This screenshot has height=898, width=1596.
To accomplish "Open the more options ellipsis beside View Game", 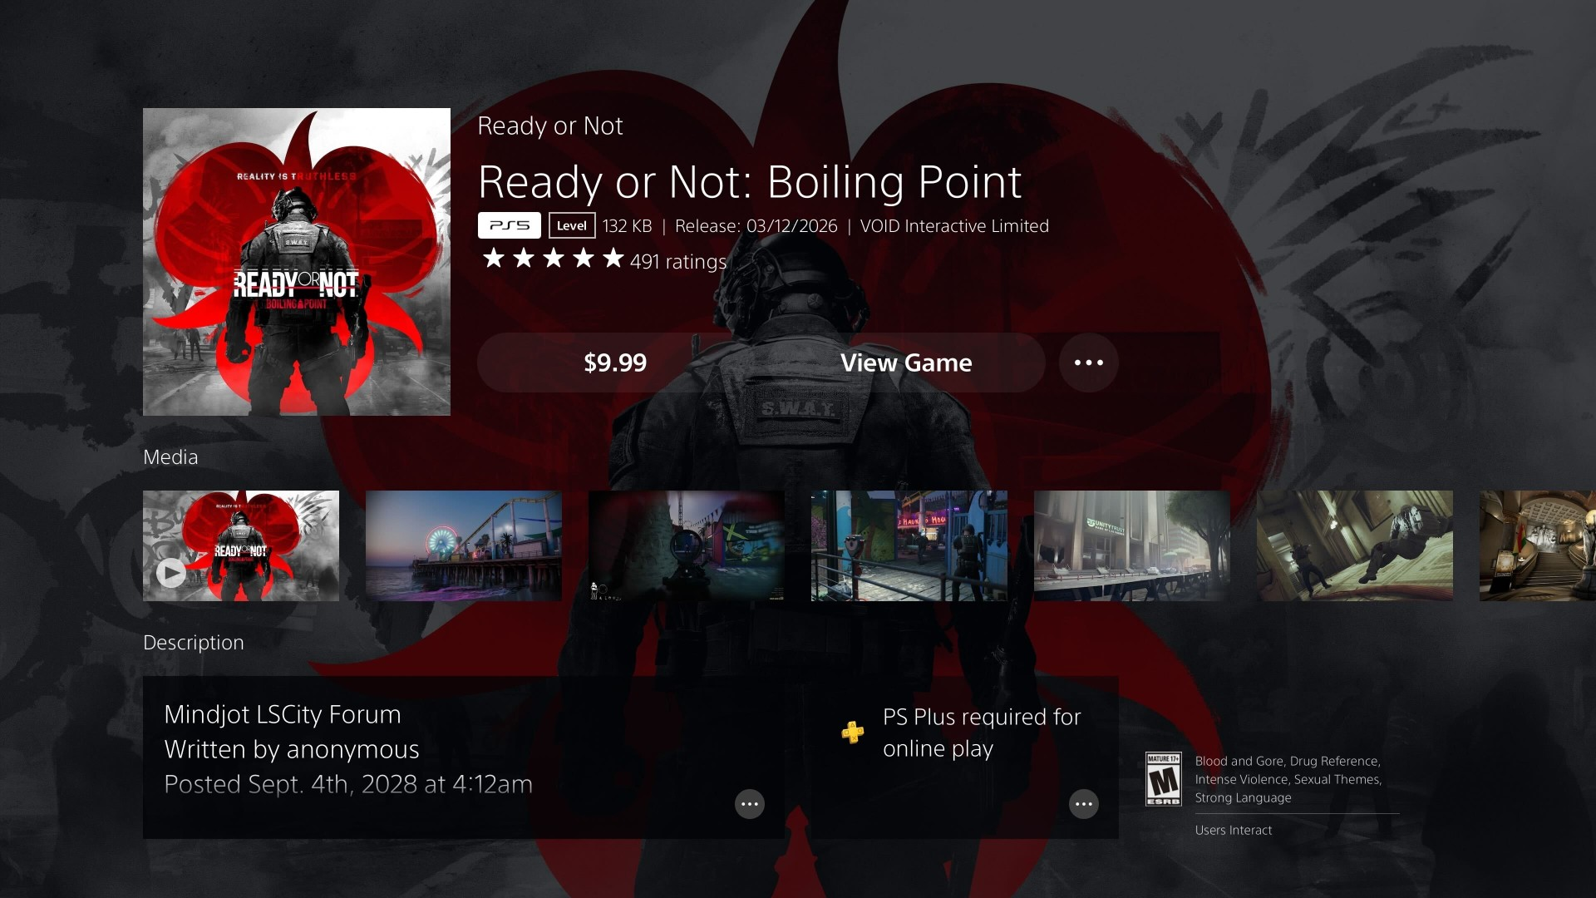I will 1088,363.
